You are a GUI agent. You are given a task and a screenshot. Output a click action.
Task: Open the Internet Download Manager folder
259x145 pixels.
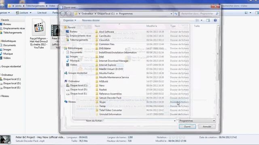[114, 61]
